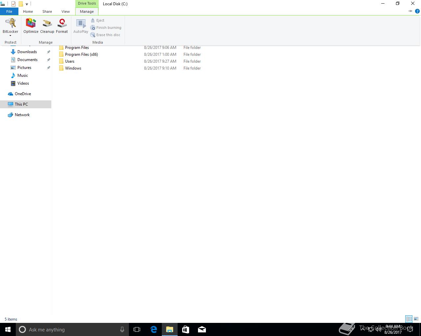Click the Properties quick access toolbar icon
The width and height of the screenshot is (421, 336).
13,4
